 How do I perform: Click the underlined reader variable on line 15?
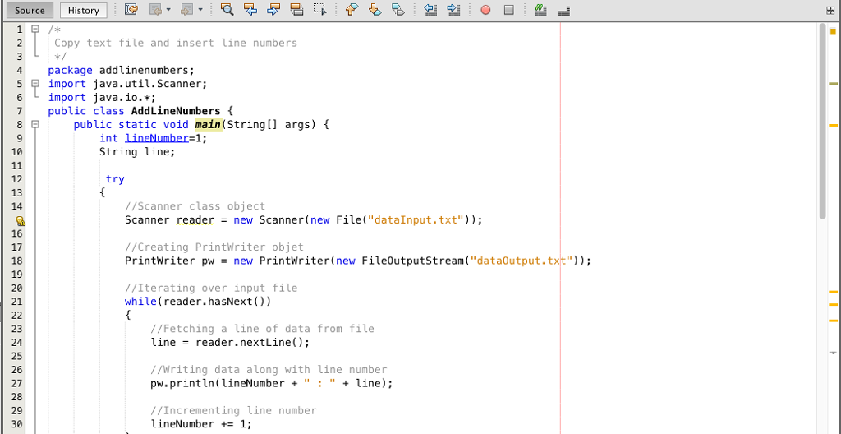point(195,219)
